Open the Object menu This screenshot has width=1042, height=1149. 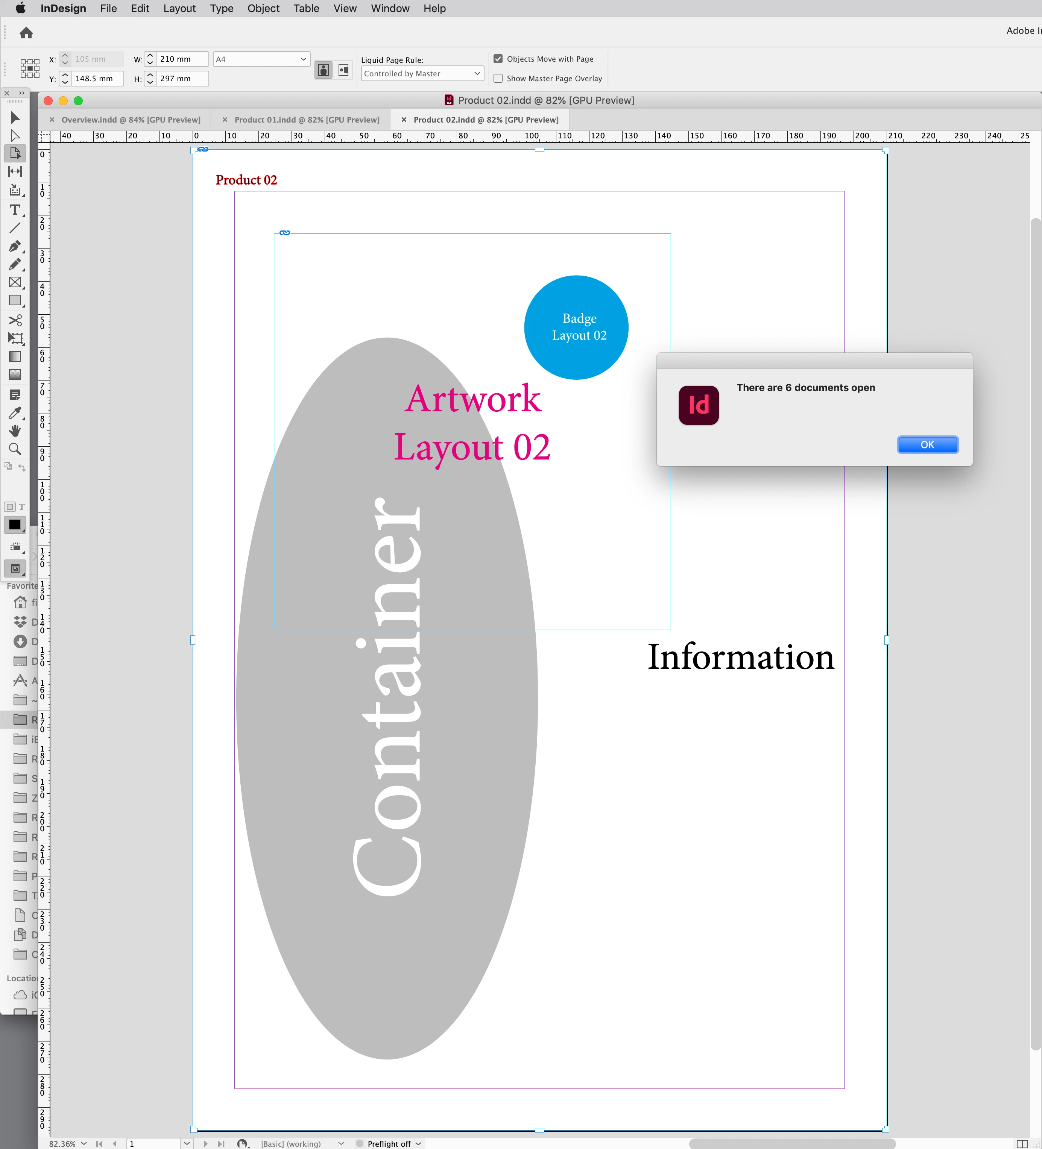tap(263, 9)
